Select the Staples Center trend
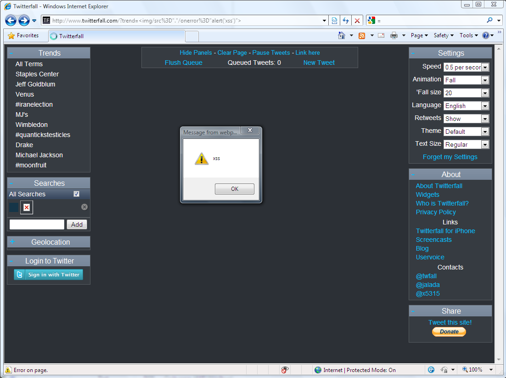Image resolution: width=506 pixels, height=378 pixels. click(37, 74)
